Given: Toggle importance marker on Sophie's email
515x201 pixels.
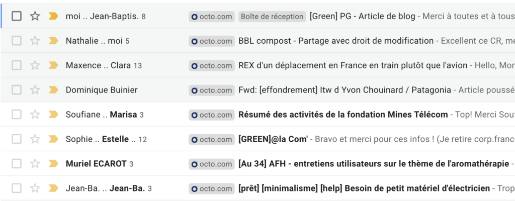Looking at the screenshot, I should pyautogui.click(x=53, y=139).
